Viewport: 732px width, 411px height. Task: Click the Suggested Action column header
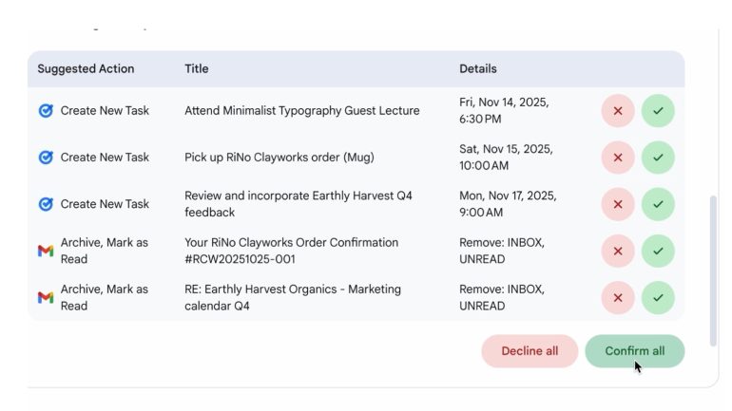pyautogui.click(x=86, y=69)
